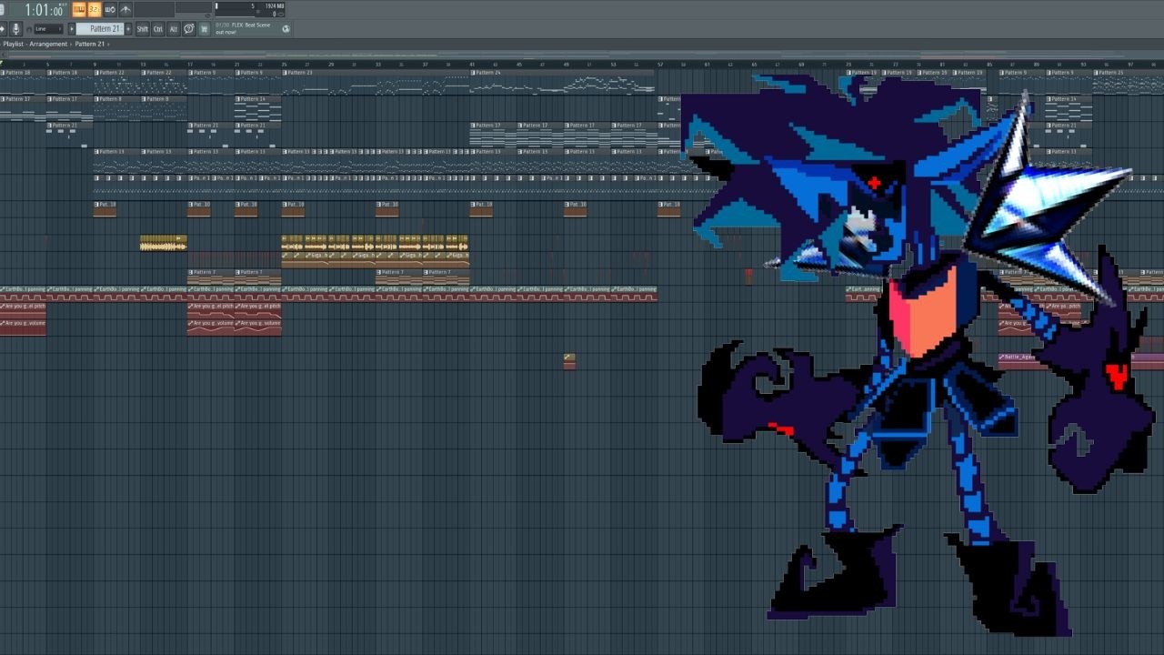
Task: Open the 'Line' snap dropdown
Action: 48,29
